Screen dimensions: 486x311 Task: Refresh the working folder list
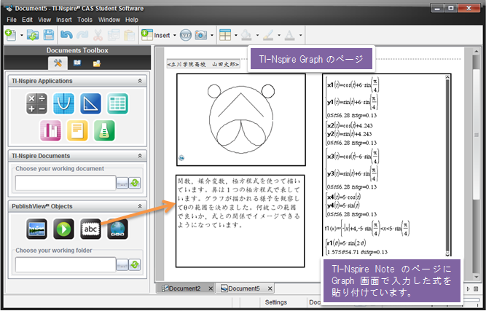tap(135, 265)
